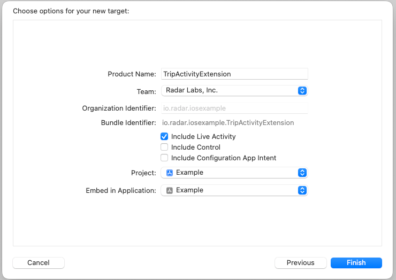Click the "Embed in Application:" label
The width and height of the screenshot is (396, 280).
click(x=121, y=191)
